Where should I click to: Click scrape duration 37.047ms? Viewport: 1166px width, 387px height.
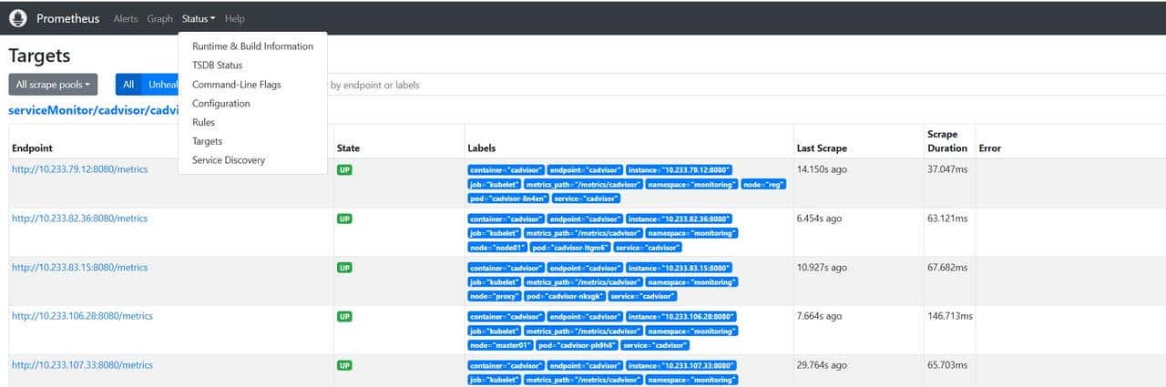coord(948,169)
